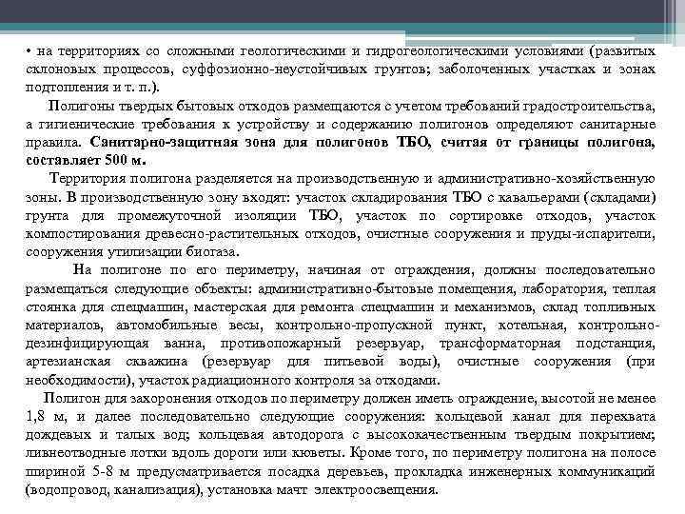Click the words "Полигоны твердых бытовых отходов"

tap(168, 107)
